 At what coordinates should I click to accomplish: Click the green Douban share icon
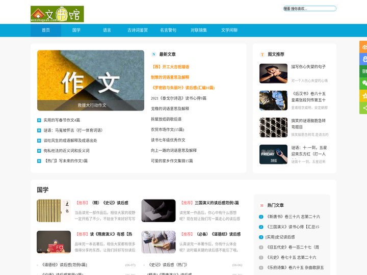[363, 71]
